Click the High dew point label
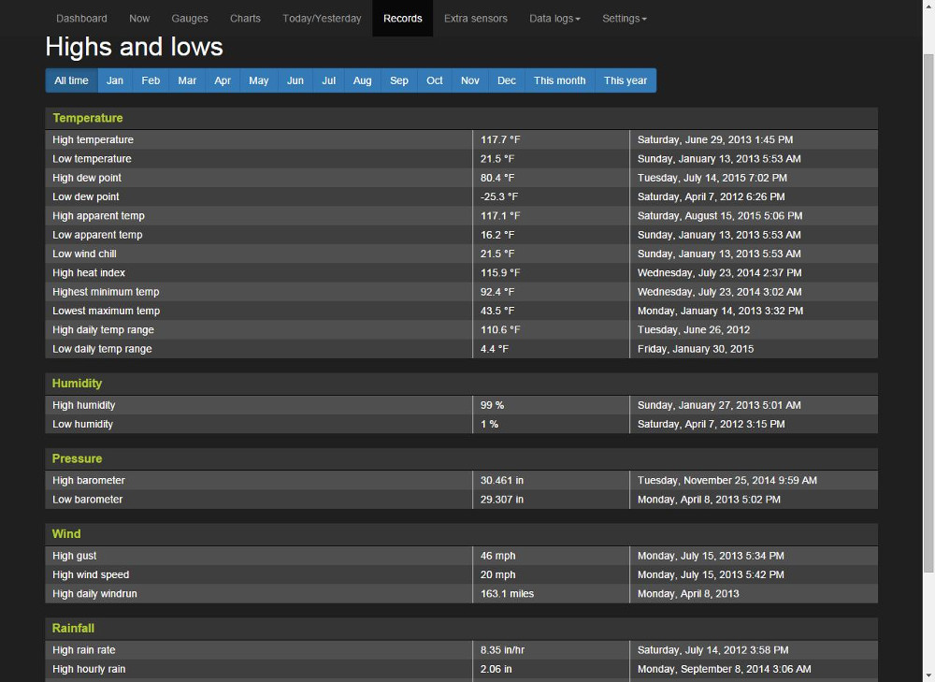 pos(86,178)
